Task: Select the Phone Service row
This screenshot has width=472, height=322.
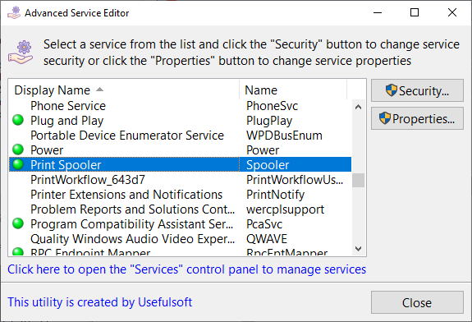Action: (x=180, y=106)
